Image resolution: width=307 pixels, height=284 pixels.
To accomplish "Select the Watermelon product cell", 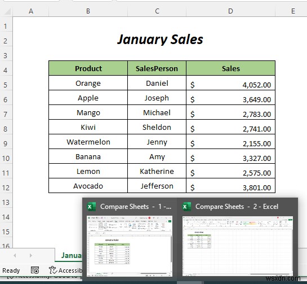I will pyautogui.click(x=88, y=142).
